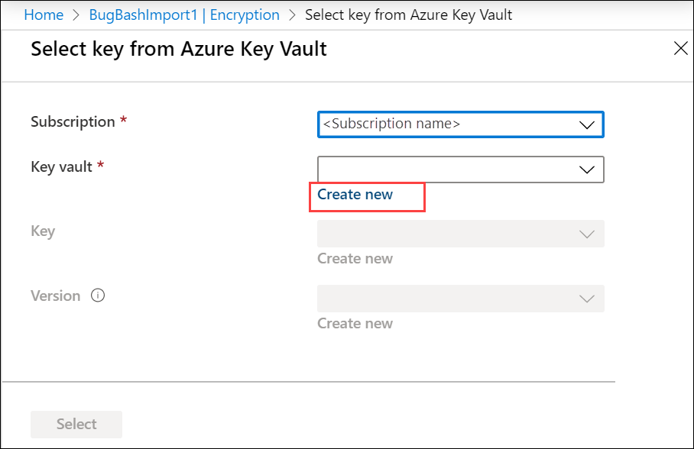
Task: Open the Subscription dropdown
Action: pos(459,124)
